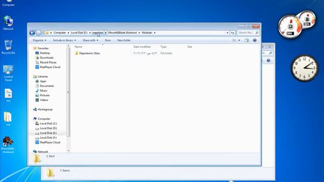Select the folder icon on the desktop
This screenshot has width=324, height=182.
[x=8, y=119]
